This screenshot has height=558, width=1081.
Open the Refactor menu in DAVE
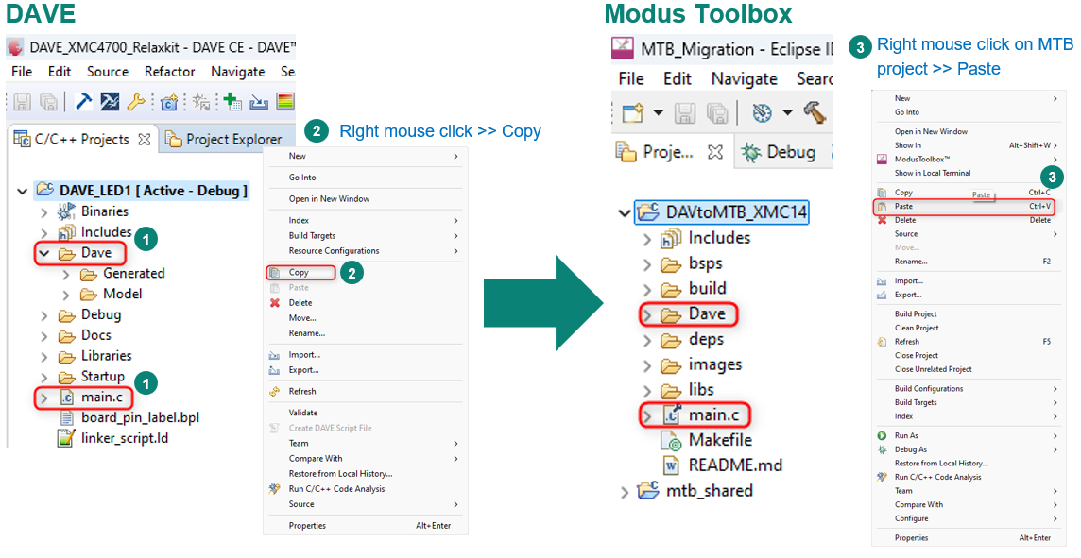[x=169, y=72]
